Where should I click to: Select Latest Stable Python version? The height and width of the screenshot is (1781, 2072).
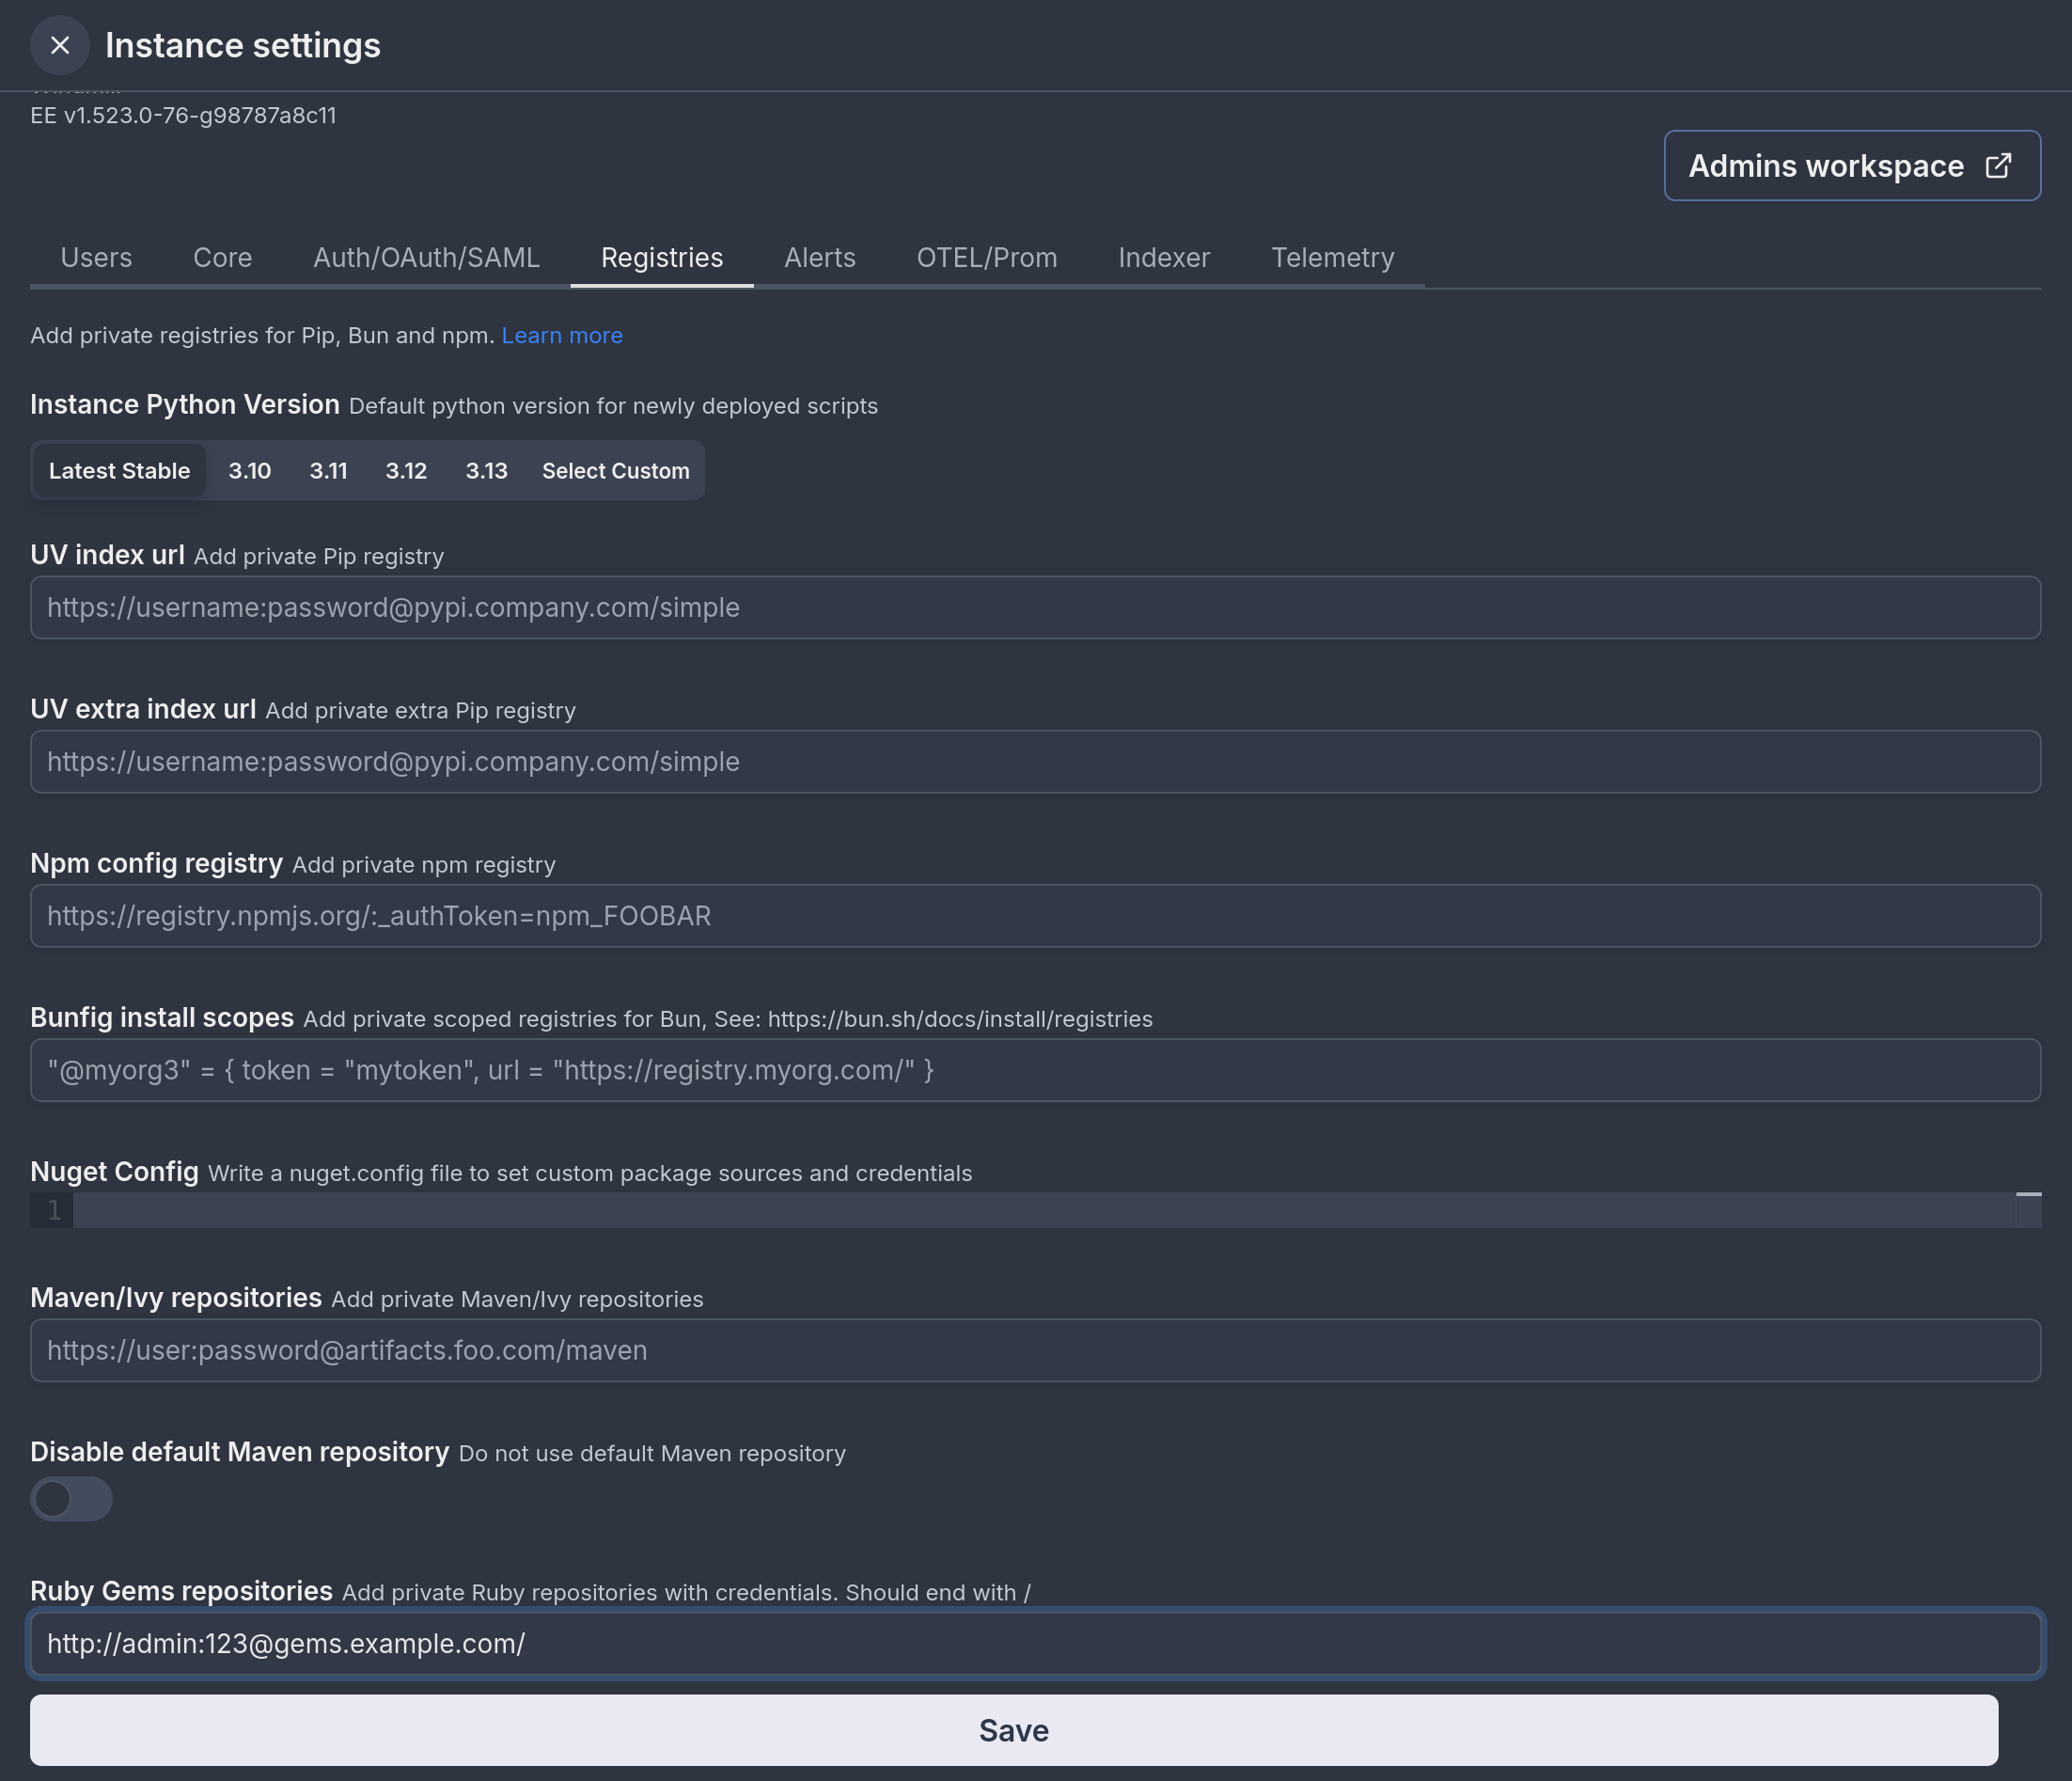[x=119, y=470]
